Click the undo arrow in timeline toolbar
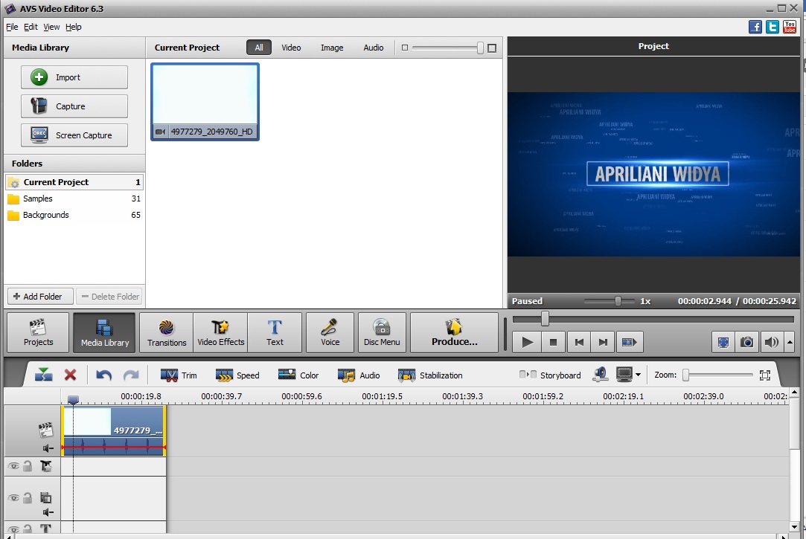This screenshot has width=806, height=539. click(x=104, y=375)
